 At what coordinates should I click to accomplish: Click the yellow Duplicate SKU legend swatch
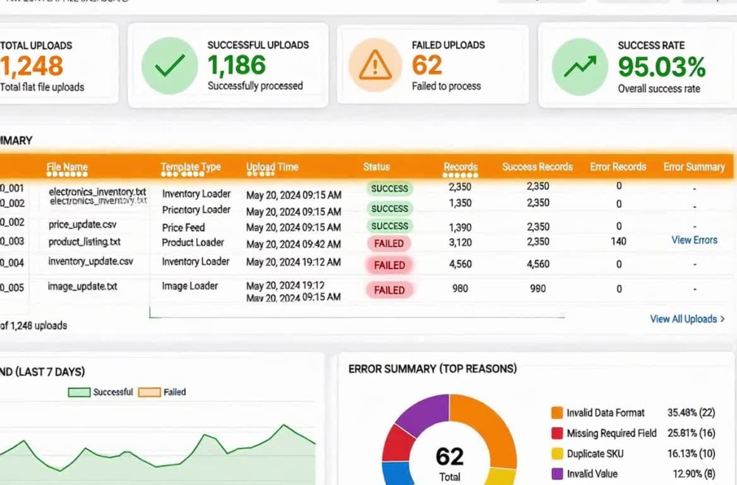pyautogui.click(x=557, y=453)
